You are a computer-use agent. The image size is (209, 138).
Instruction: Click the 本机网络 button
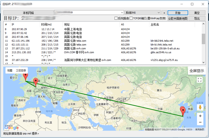(28, 13)
